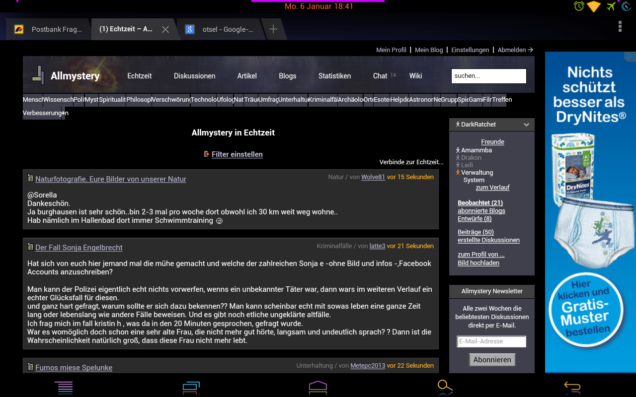This screenshot has width=636, height=397.
Task: Open user Metepc2013's profile
Action: click(368, 366)
